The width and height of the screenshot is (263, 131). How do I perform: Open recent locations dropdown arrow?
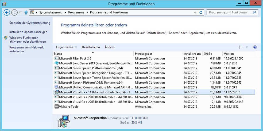(20, 12)
